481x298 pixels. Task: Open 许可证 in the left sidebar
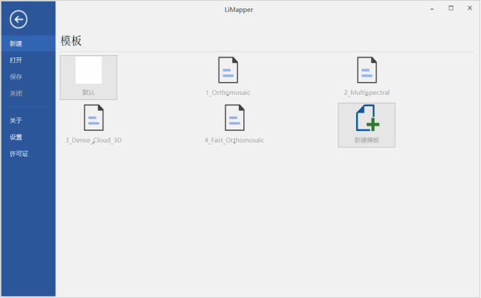(x=19, y=154)
